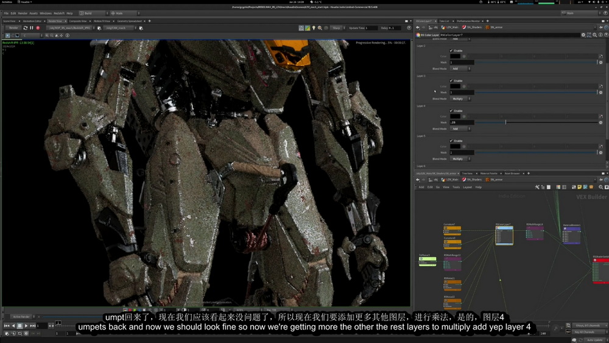Select the Curvature7 node
Image resolution: width=609 pixels, height=343 pixels.
click(452, 230)
